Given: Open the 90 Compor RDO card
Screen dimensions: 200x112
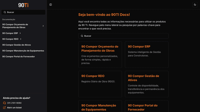Looking at the screenshot, I should [100, 84].
